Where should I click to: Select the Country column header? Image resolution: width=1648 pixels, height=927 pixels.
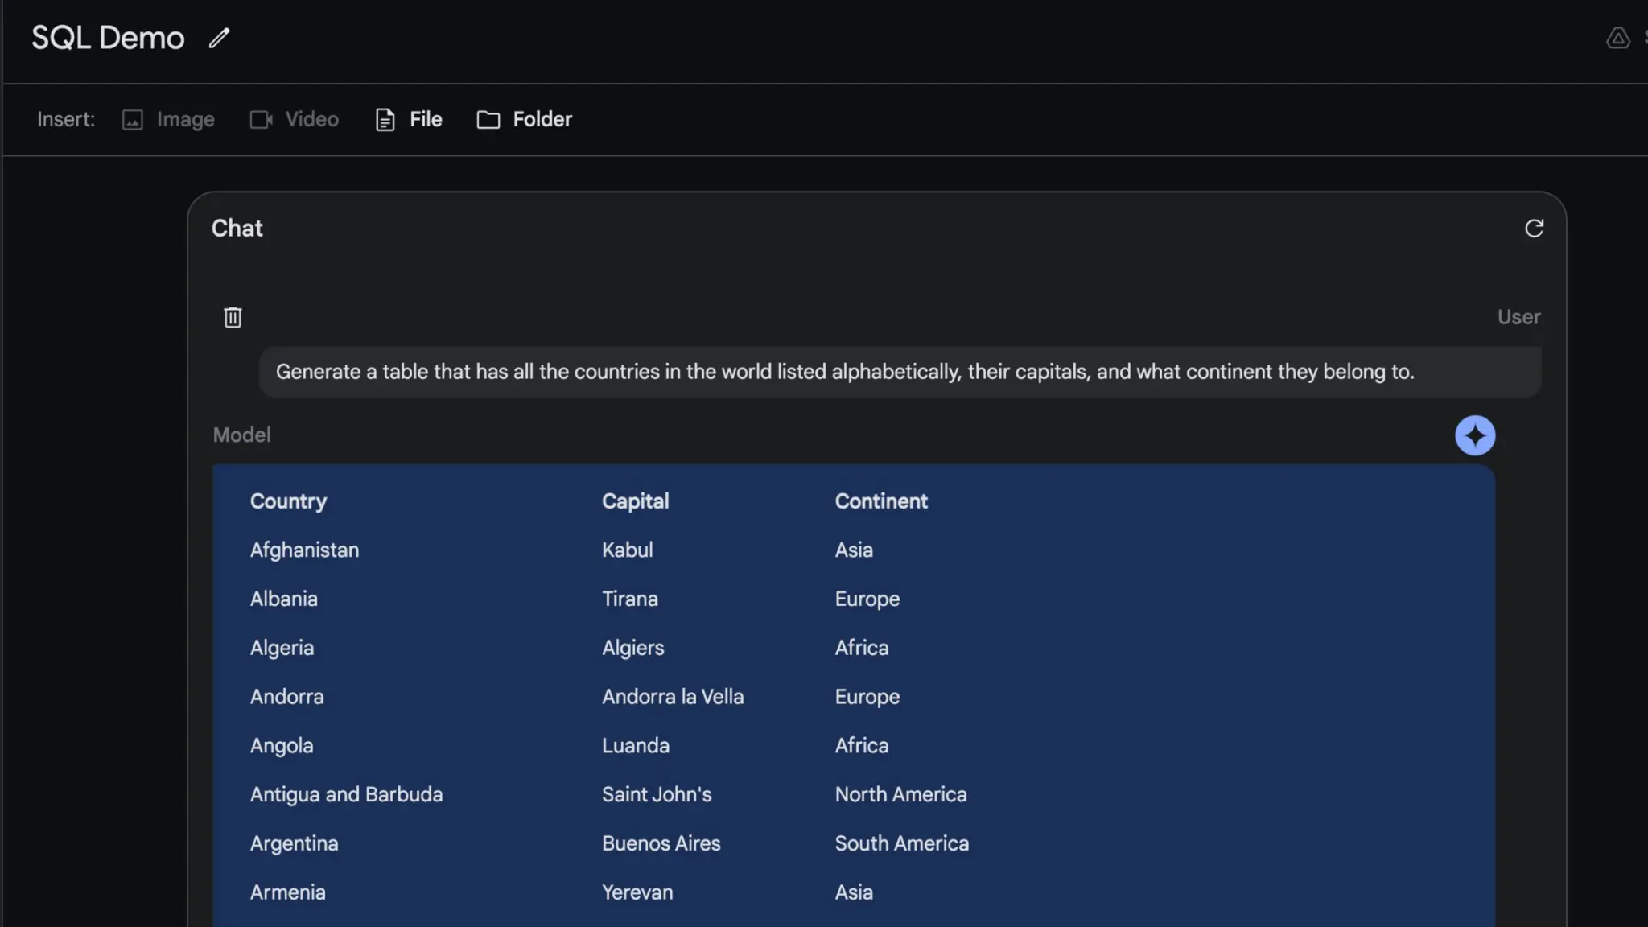pos(288,501)
